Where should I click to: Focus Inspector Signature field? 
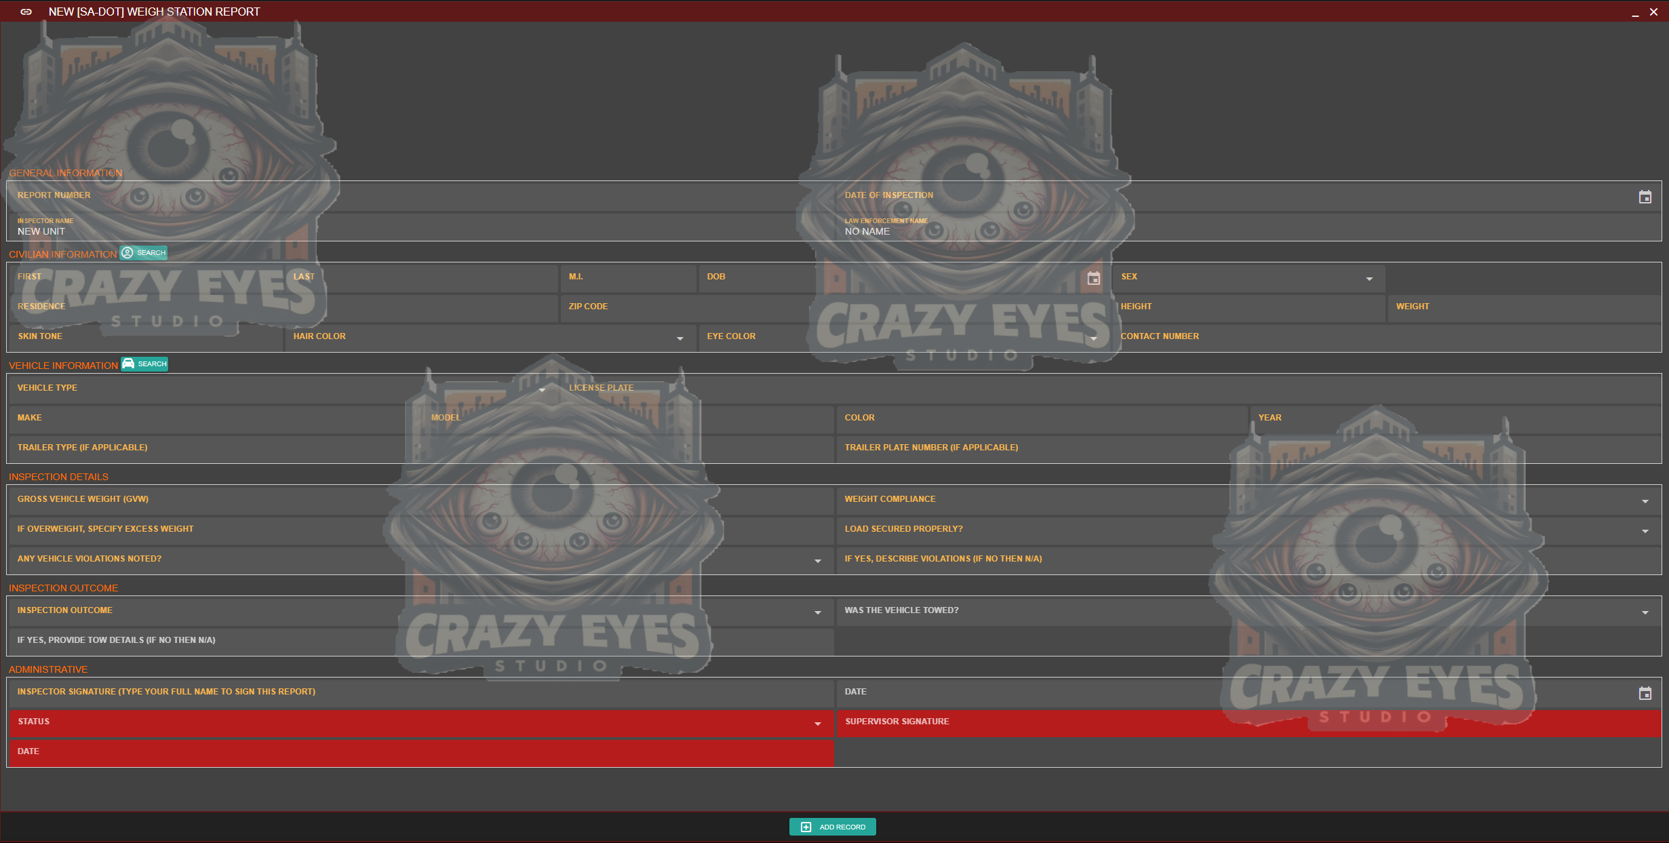(421, 693)
